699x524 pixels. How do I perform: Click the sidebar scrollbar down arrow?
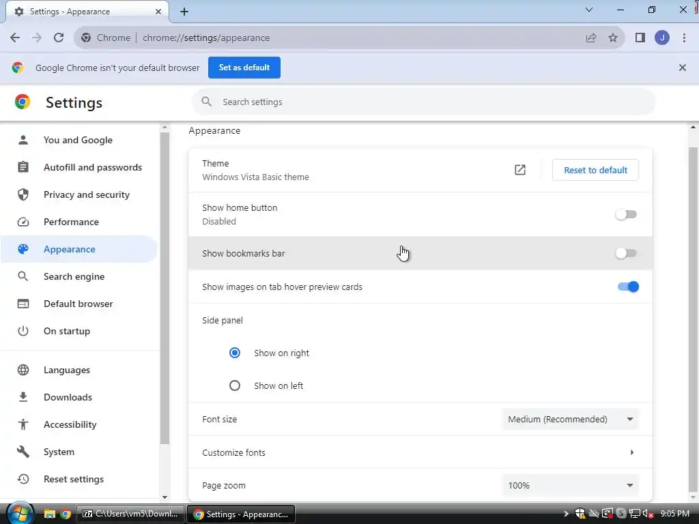[165, 497]
